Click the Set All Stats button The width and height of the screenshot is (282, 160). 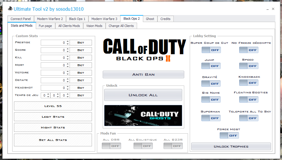click(x=53, y=140)
